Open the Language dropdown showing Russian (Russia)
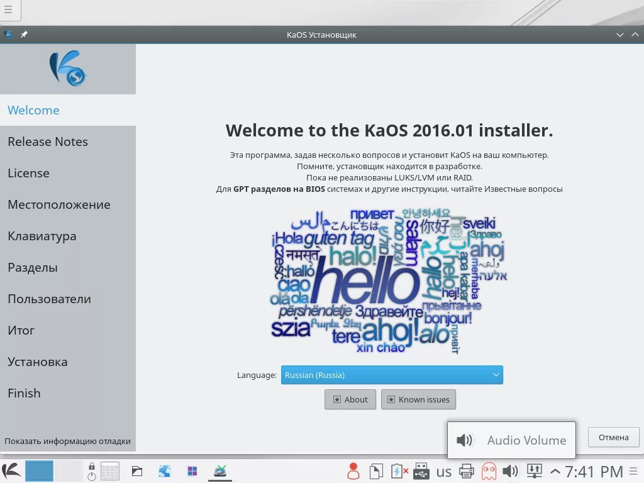644x483 pixels. (392, 375)
